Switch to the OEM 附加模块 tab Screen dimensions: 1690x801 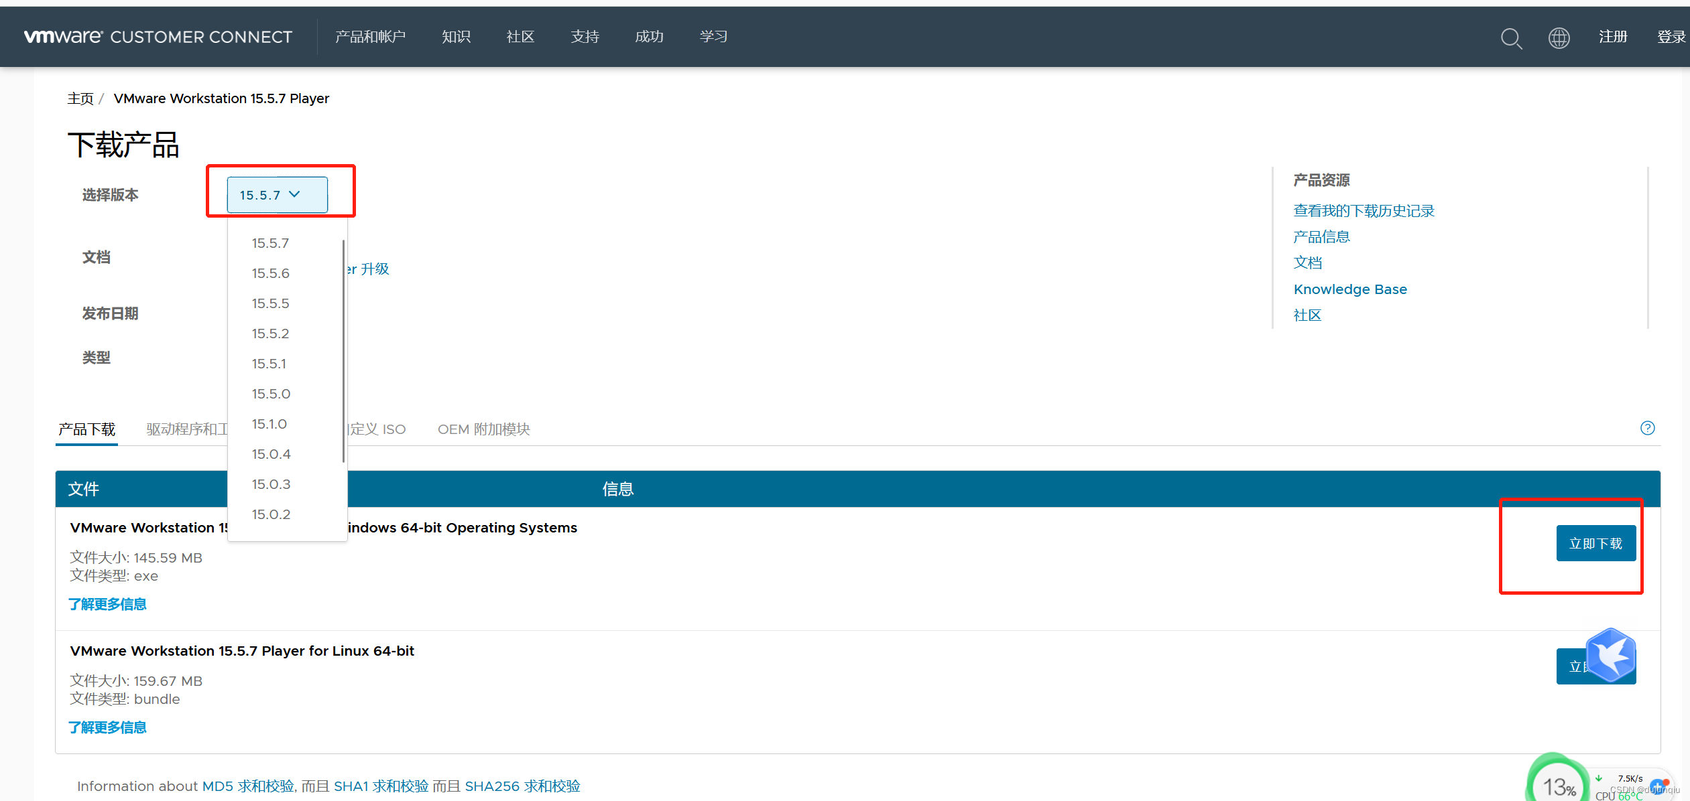484,429
